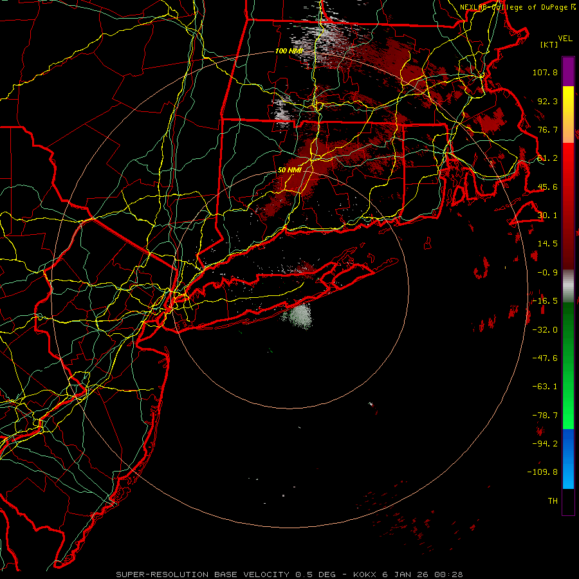Screen dimensions: 579x579
Task: Click the -0.9 velocity scale value
Action: click(x=547, y=273)
